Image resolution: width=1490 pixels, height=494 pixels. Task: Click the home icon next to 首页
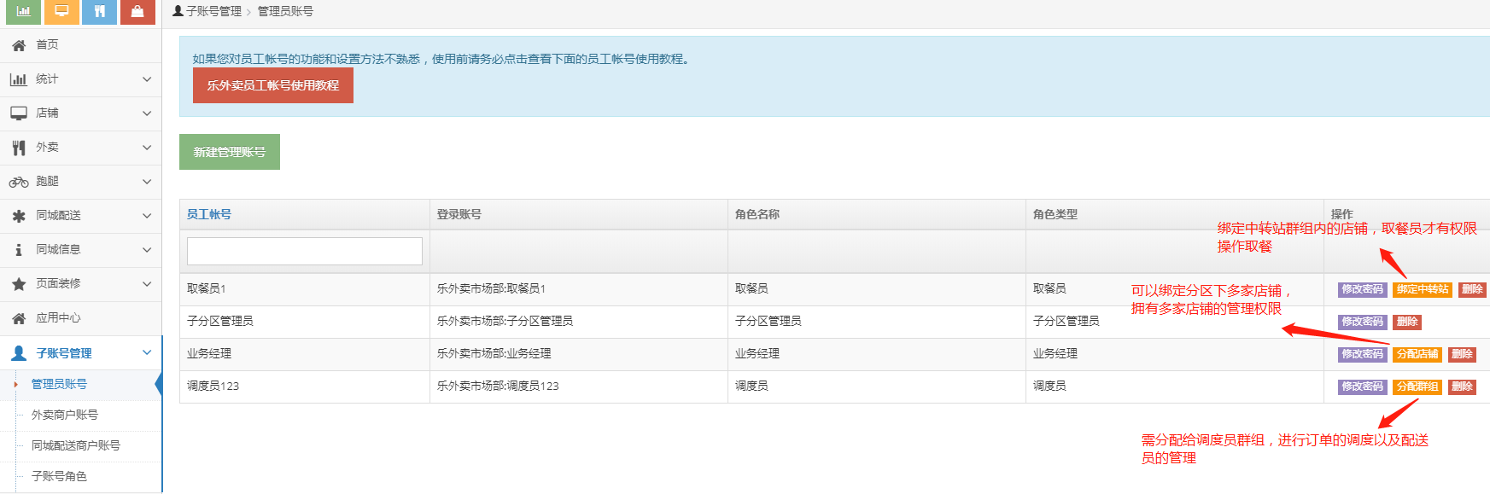click(19, 45)
